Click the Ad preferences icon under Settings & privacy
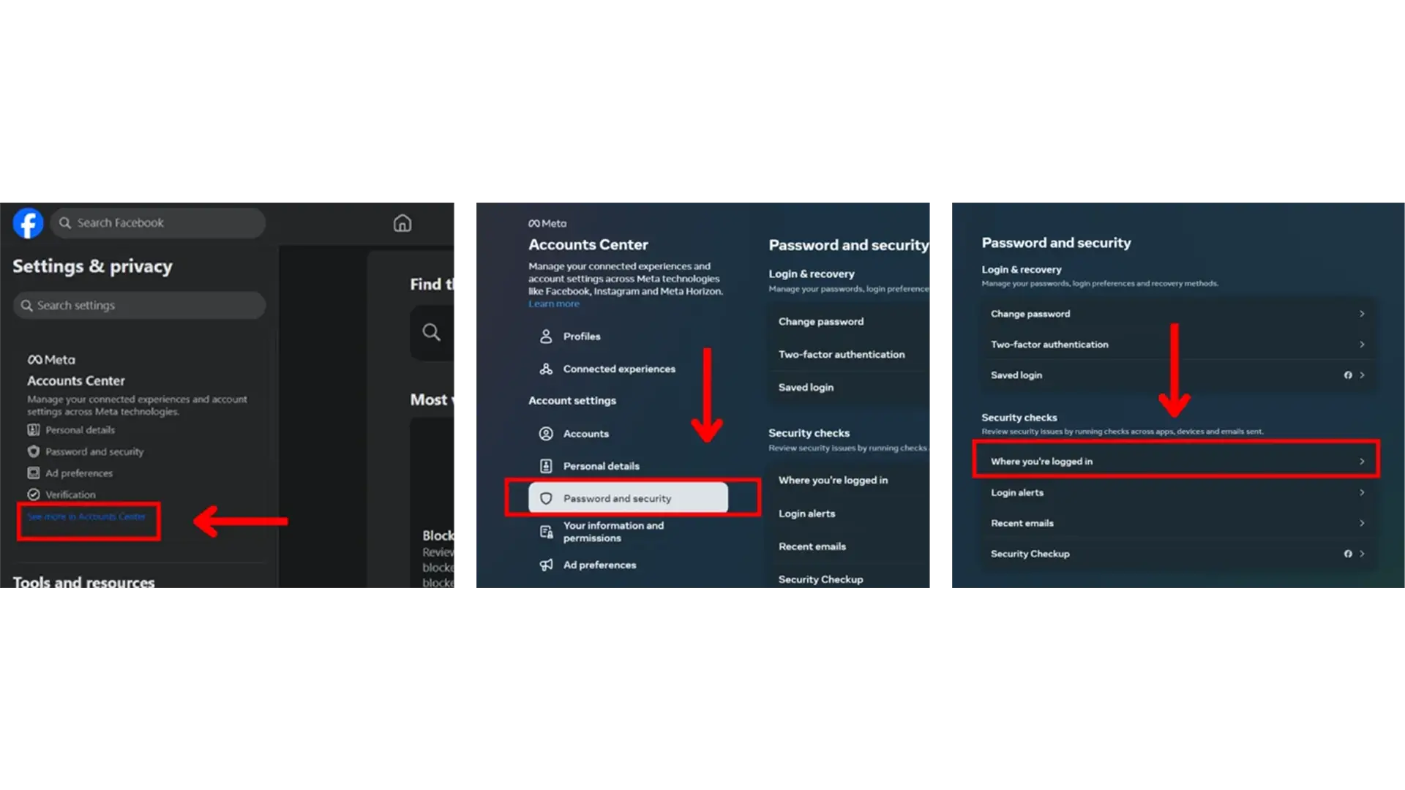Image resolution: width=1405 pixels, height=790 pixels. pos(34,473)
